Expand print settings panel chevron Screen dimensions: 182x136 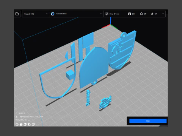click(163, 14)
